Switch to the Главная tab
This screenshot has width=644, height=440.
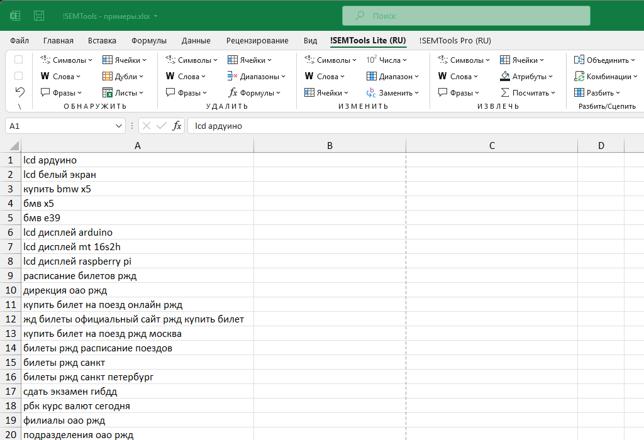tap(58, 41)
